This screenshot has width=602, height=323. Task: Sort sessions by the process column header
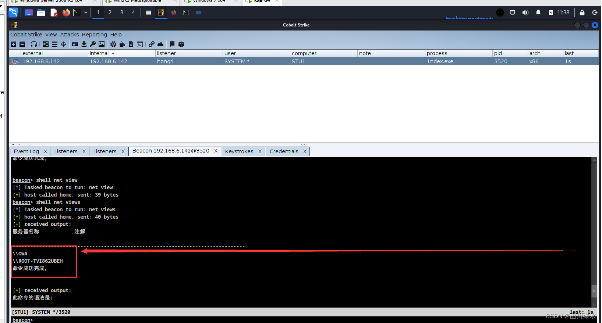459,53
